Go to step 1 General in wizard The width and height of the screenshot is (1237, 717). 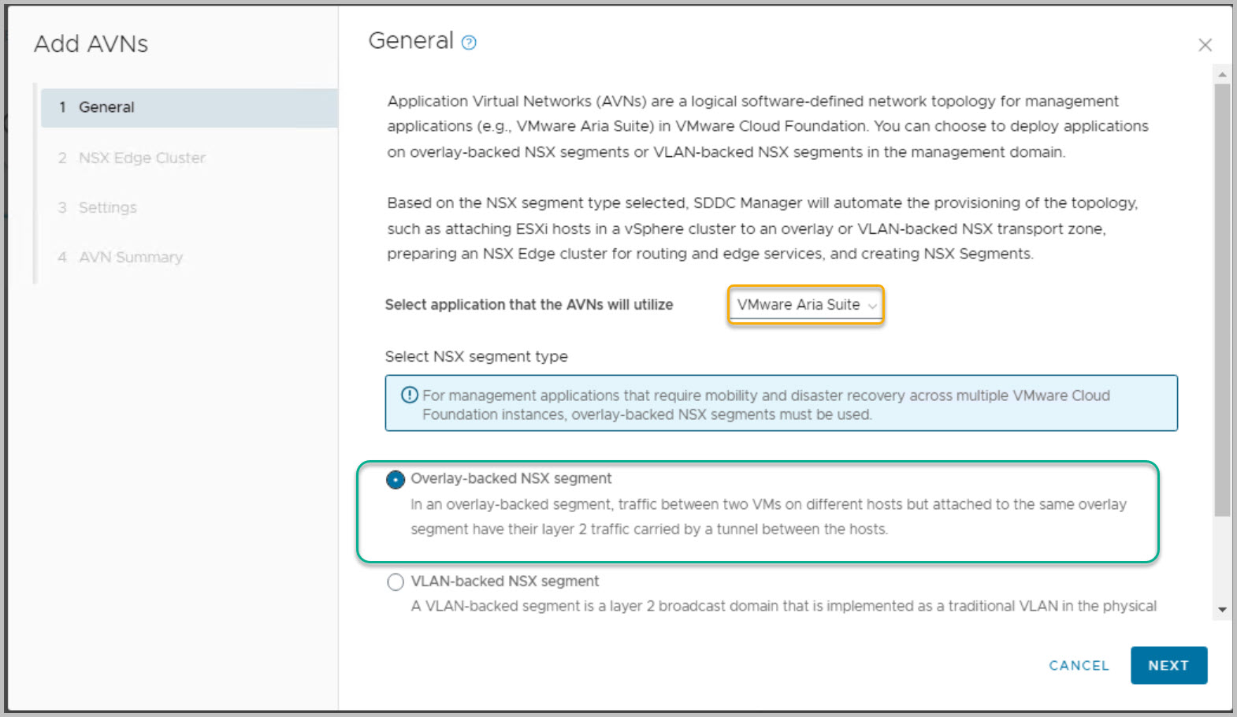pyautogui.click(x=106, y=107)
